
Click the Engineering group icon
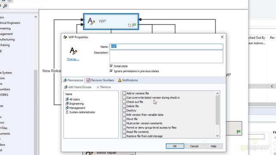click(x=67, y=103)
